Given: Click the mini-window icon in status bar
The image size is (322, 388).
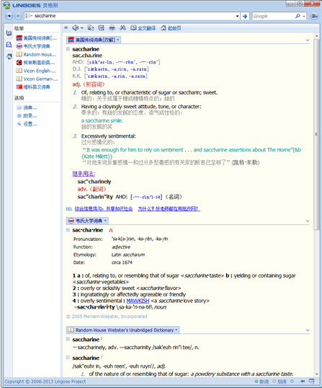Looking at the screenshot, I should tap(312, 382).
